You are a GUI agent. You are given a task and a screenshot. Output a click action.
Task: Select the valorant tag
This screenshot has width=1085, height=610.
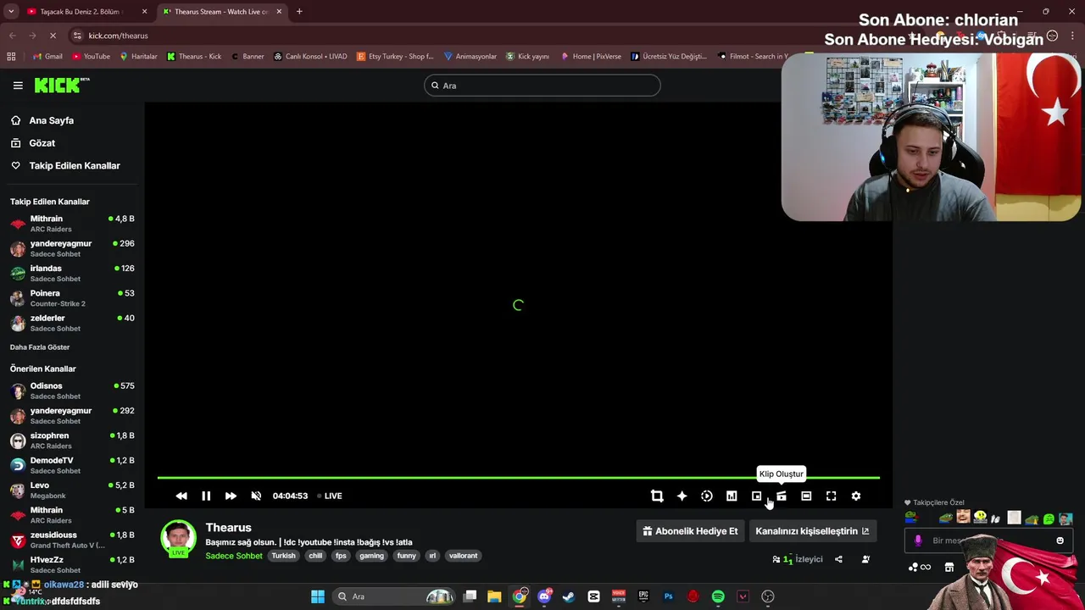(463, 556)
